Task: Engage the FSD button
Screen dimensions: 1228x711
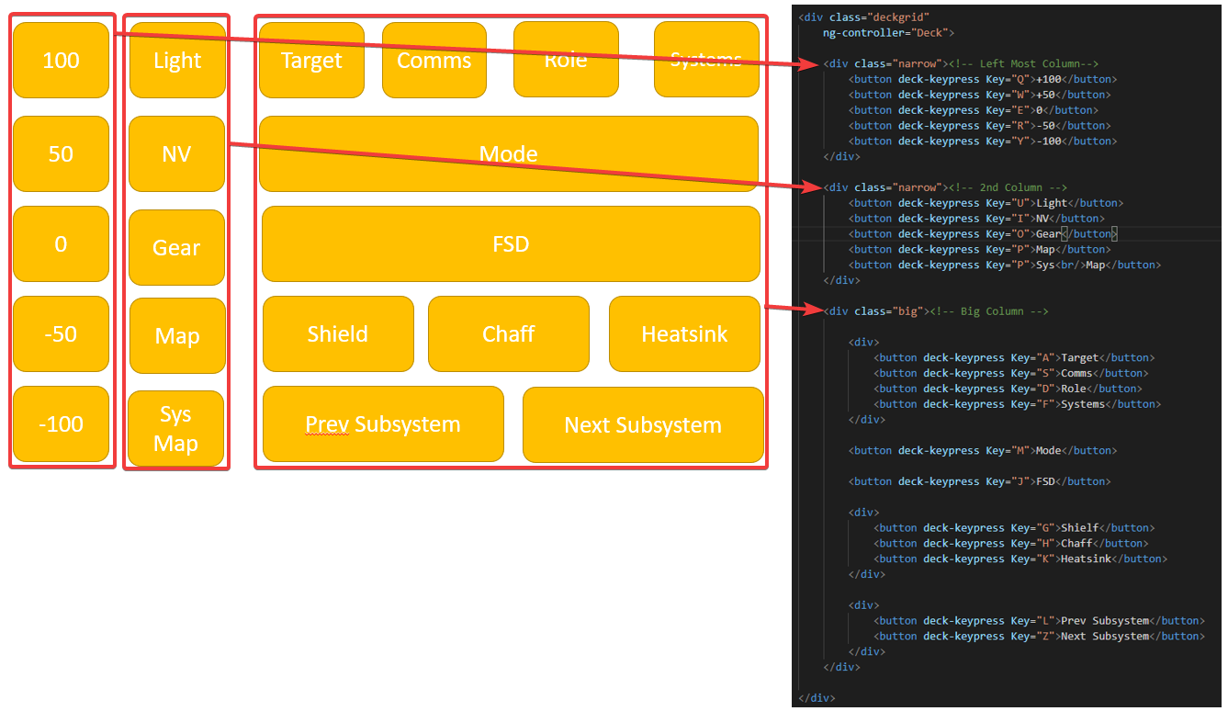Action: (x=511, y=243)
